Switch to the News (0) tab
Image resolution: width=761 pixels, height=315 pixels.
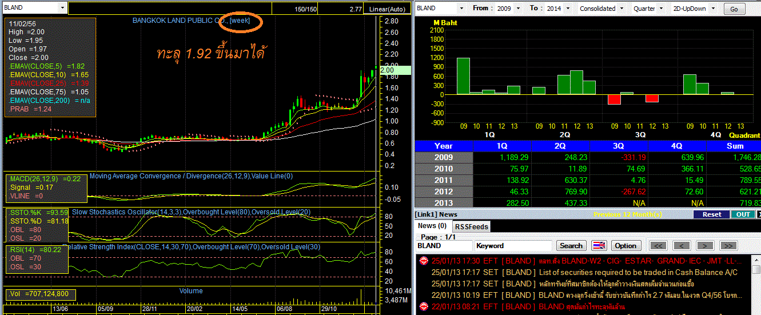click(433, 226)
